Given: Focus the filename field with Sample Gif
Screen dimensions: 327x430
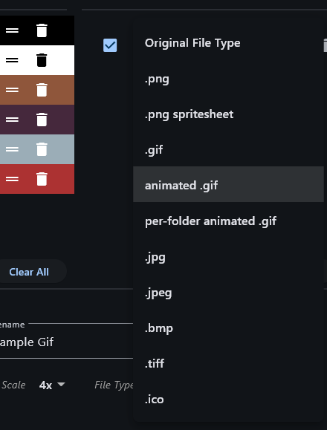Looking at the screenshot, I should [66, 342].
